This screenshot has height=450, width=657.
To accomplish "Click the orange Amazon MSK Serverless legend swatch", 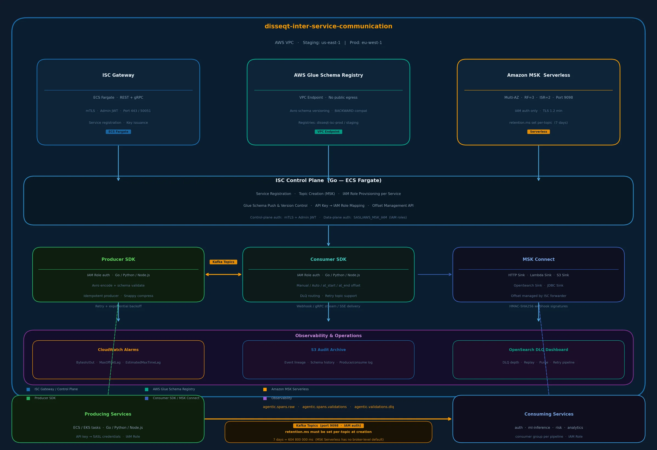I will coord(265,389).
